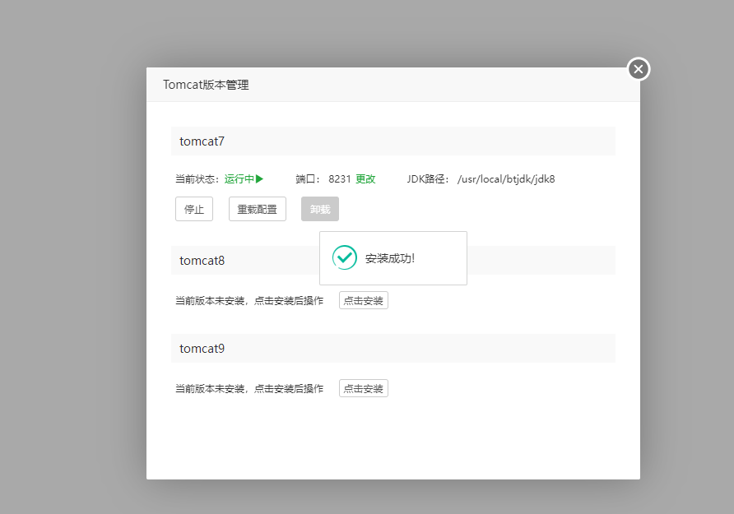Click the tomcat7 section header
Screen dimensions: 734x514
[393, 141]
